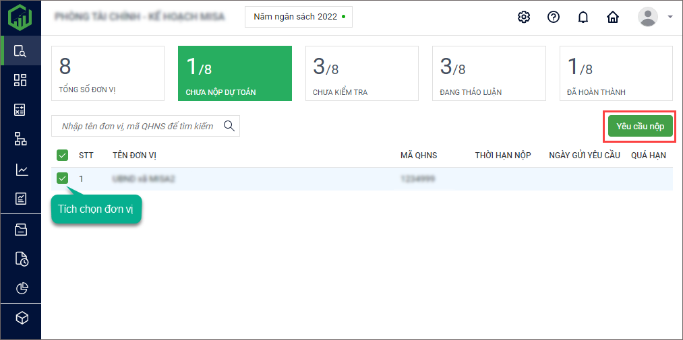Open the organization hierarchy icon in sidebar
The width and height of the screenshot is (683, 340).
pyautogui.click(x=20, y=139)
